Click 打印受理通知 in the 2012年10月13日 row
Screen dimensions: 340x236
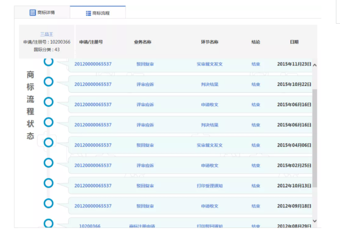[x=209, y=186]
